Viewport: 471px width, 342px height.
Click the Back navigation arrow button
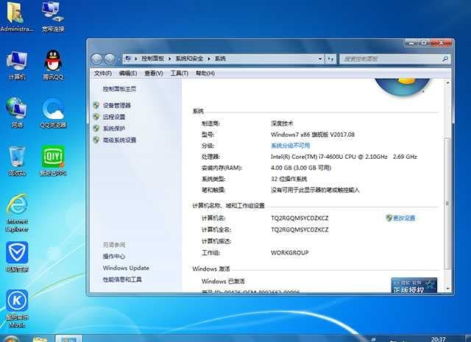pyautogui.click(x=96, y=59)
